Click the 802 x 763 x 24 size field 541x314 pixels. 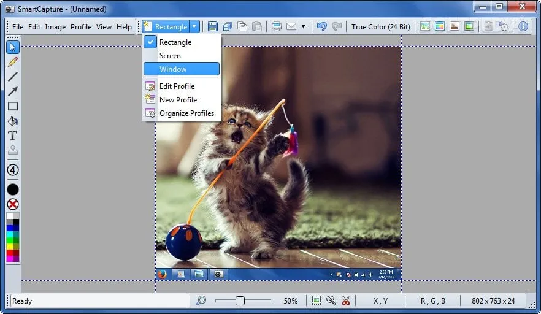pos(493,301)
